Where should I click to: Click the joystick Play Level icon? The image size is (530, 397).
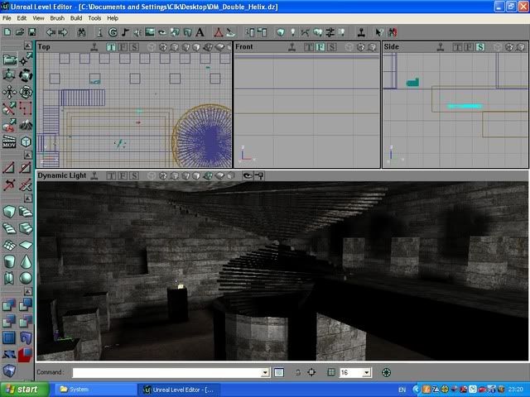361,31
